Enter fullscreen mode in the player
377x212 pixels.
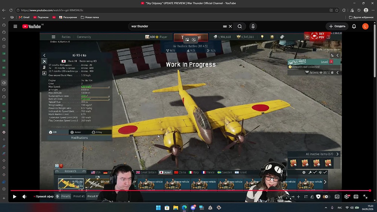coord(365,197)
